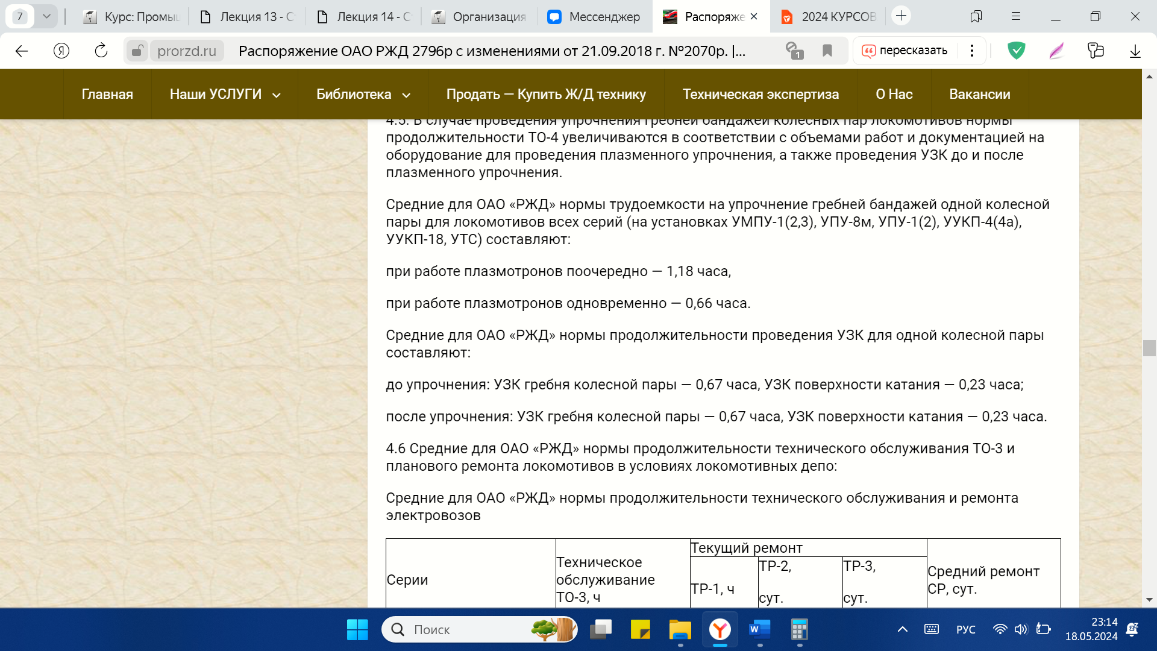Open the Windows Start menu

coord(357,630)
